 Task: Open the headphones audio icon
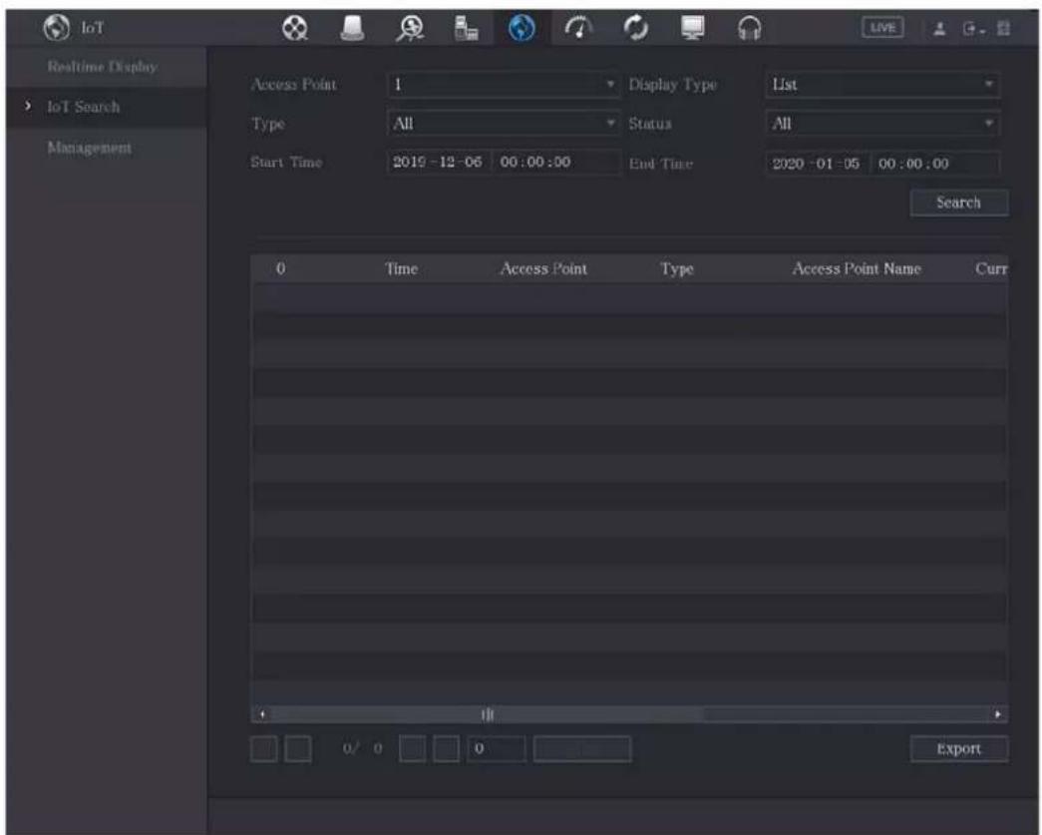pyautogui.click(x=749, y=28)
